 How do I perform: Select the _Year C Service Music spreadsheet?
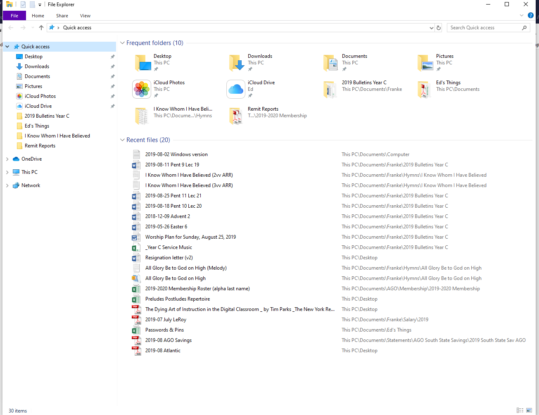(x=169, y=247)
